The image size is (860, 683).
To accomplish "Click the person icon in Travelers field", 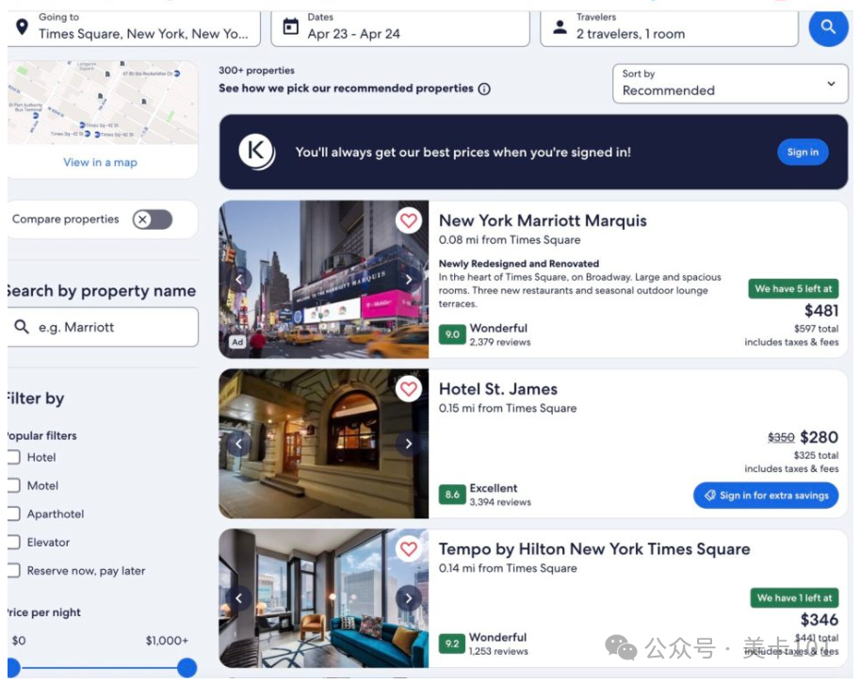I will (x=560, y=27).
